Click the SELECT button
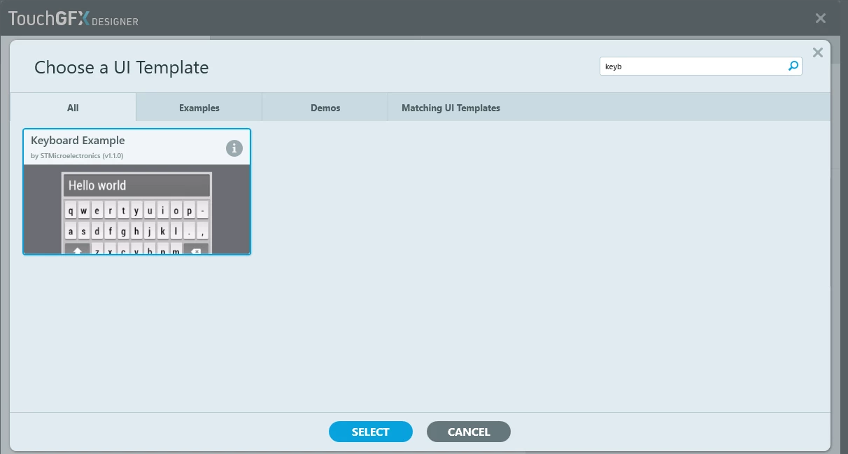Image resolution: width=848 pixels, height=454 pixels. click(371, 432)
